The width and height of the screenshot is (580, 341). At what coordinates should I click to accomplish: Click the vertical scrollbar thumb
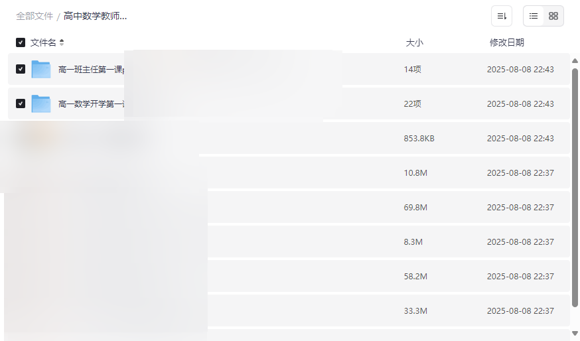pos(575,186)
